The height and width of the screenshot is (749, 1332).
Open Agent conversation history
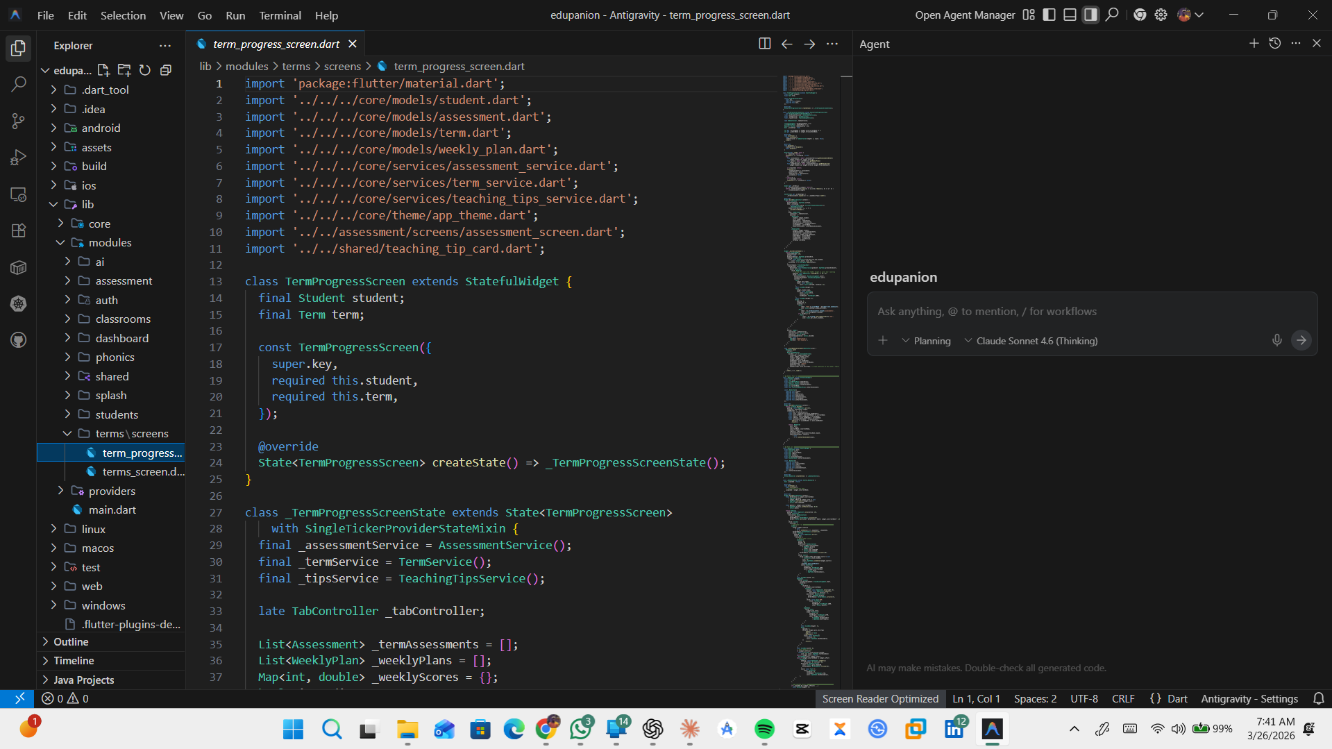click(1275, 43)
